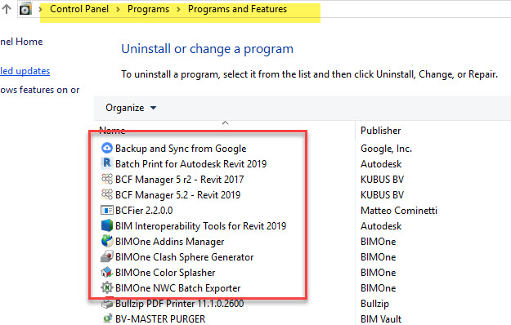Viewport: 511px width, 325px height.
Task: Click BIMOne publisher cell for Clash Sphere Generator
Action: click(378, 257)
